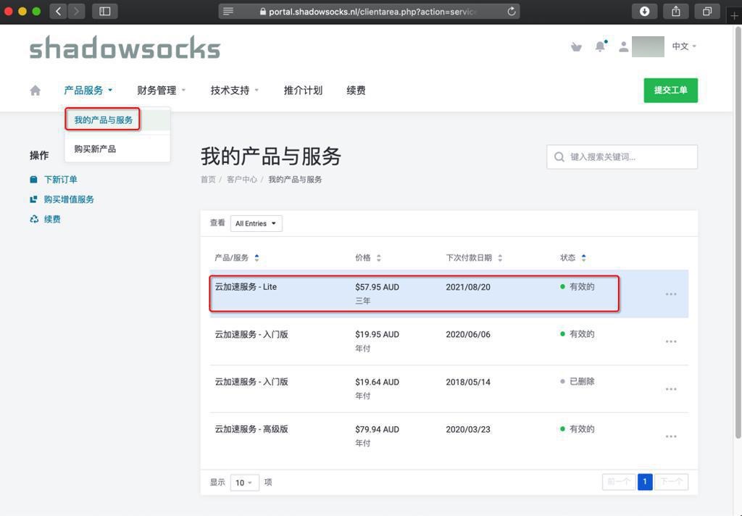Click 下新订单 sidebar link

(61, 180)
